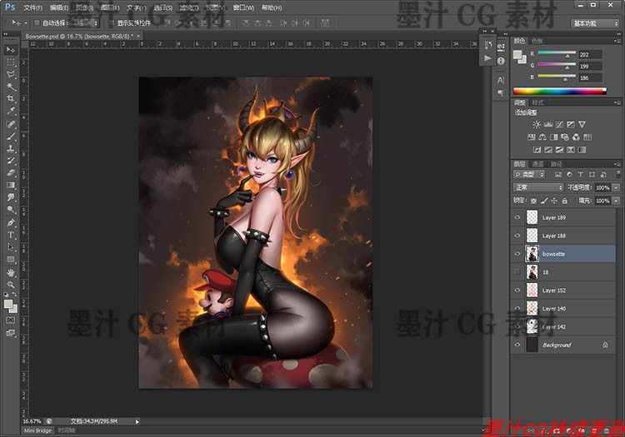Open the workspace switcher dropdown

pos(595,23)
